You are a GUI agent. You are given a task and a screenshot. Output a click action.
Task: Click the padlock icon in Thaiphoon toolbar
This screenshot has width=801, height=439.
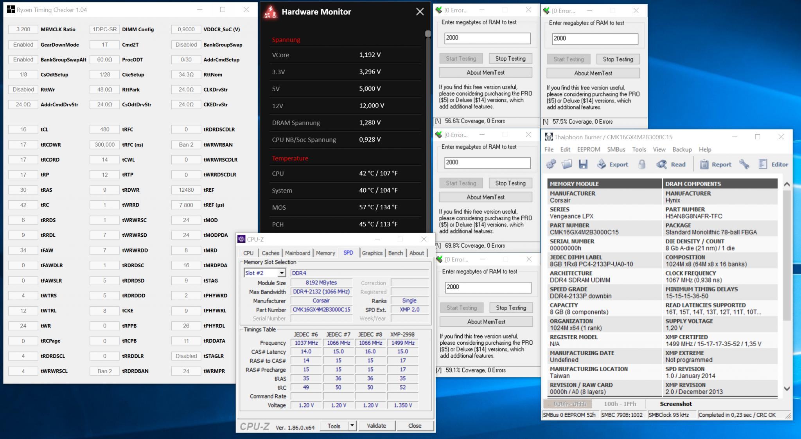click(642, 164)
